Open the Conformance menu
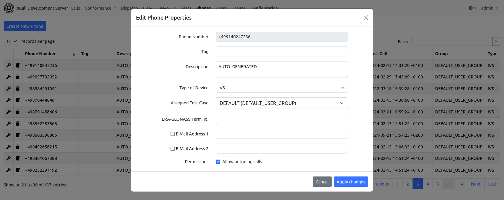 (100, 8)
